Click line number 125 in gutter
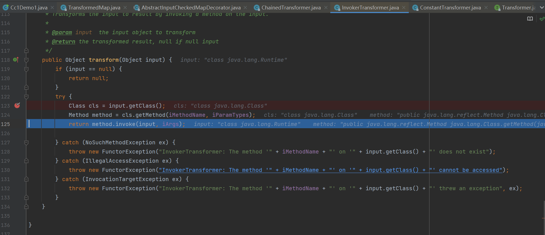The height and width of the screenshot is (235, 545). (5, 124)
